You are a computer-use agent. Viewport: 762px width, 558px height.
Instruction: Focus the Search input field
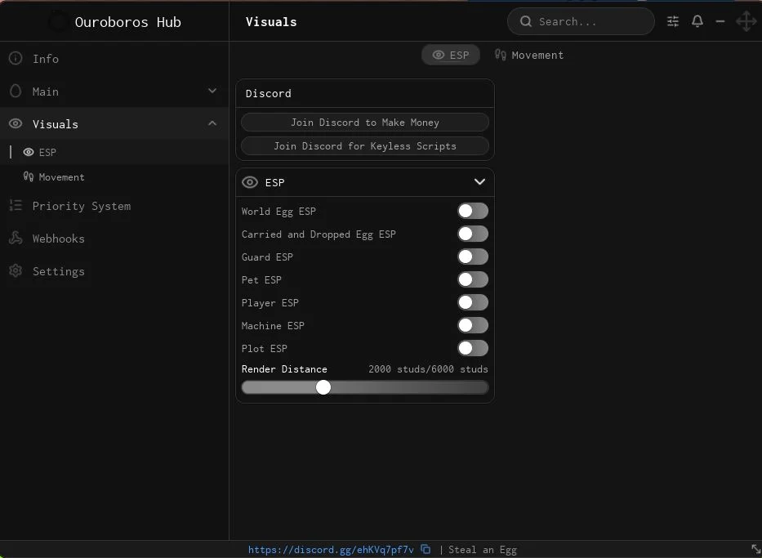pos(581,21)
